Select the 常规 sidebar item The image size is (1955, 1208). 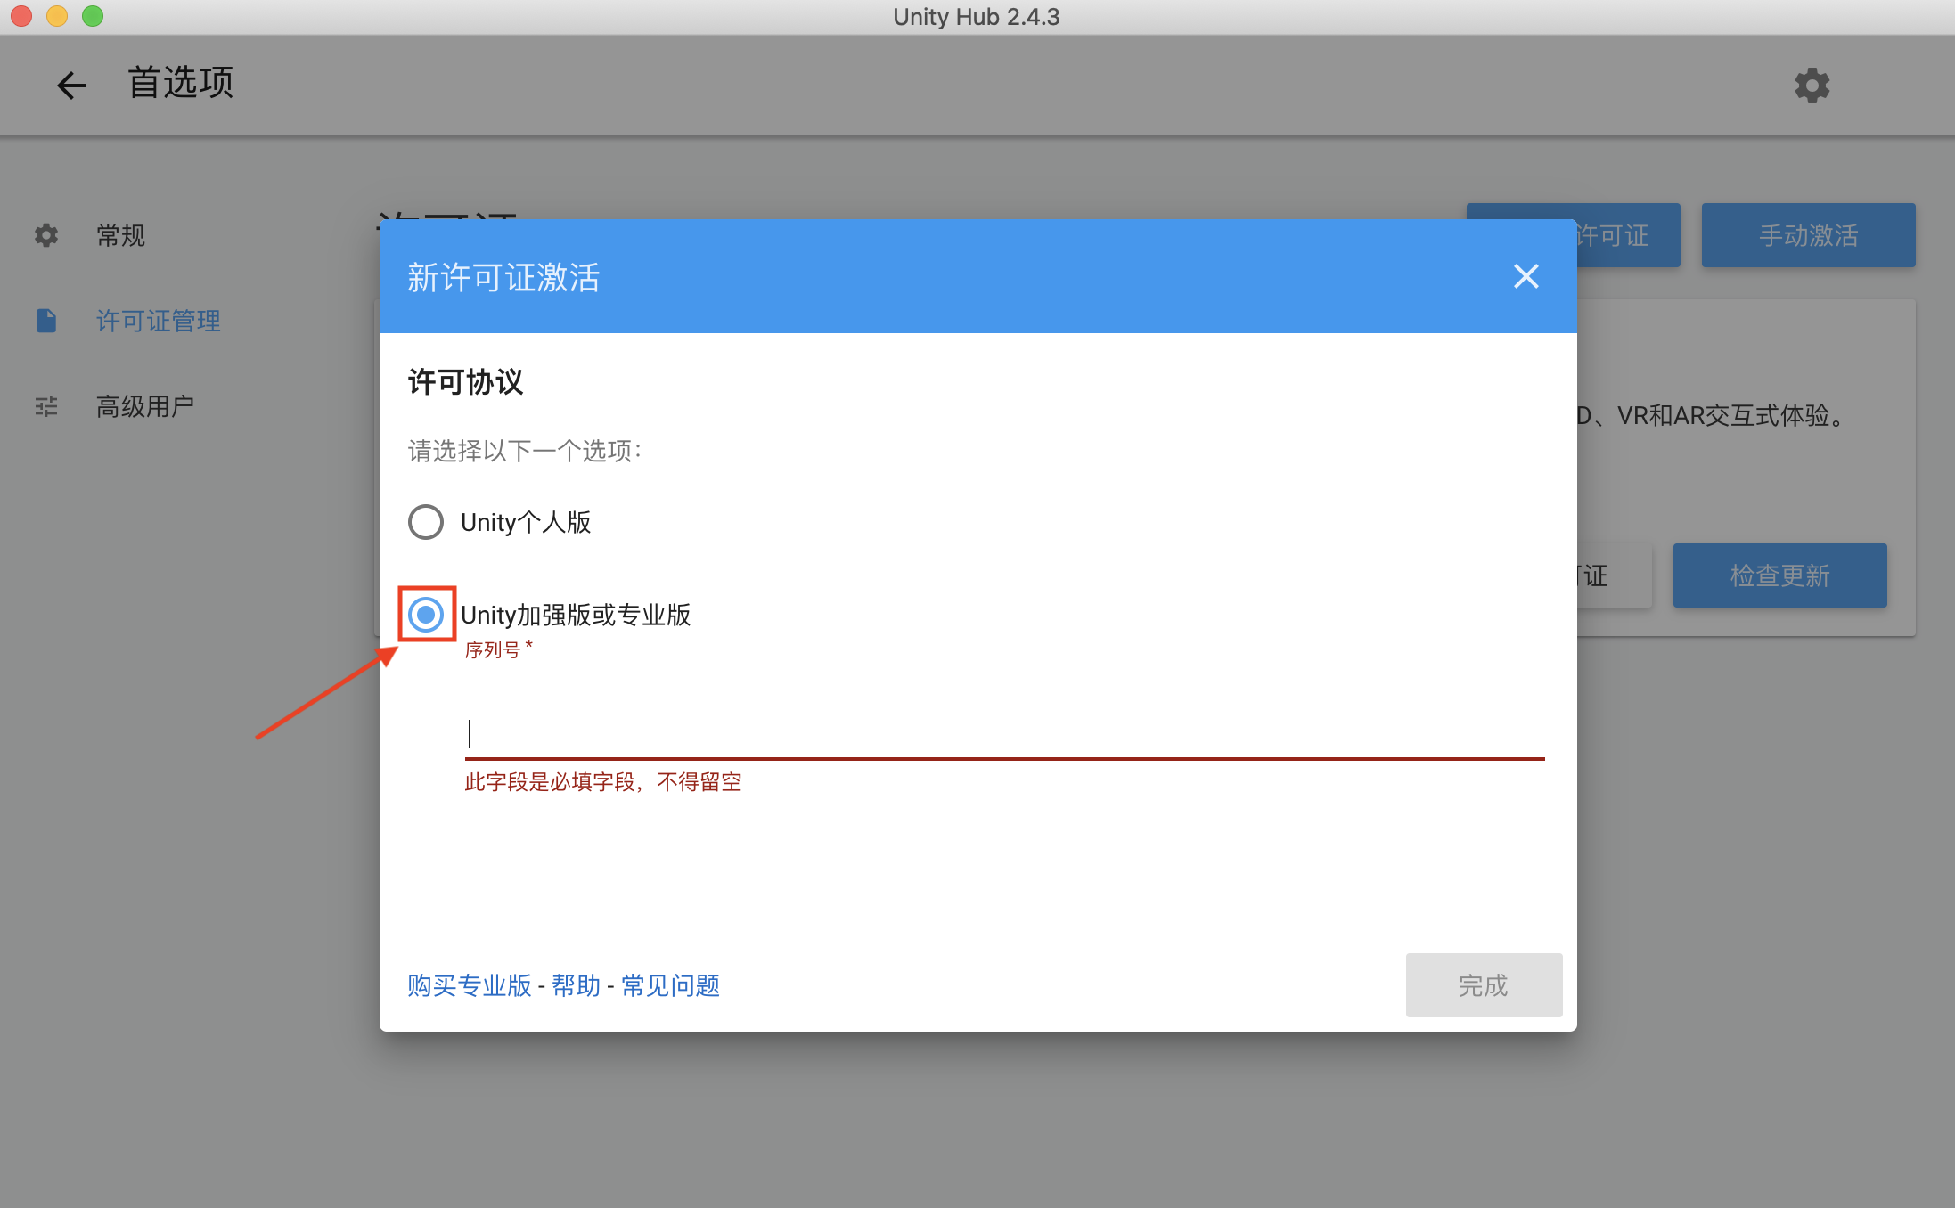120,235
